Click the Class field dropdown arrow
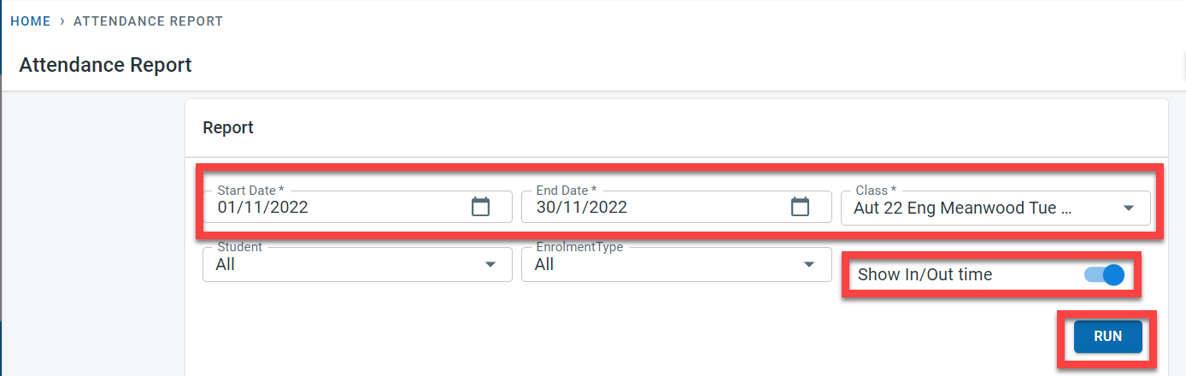Viewport: 1186px width, 376px height. click(x=1128, y=208)
